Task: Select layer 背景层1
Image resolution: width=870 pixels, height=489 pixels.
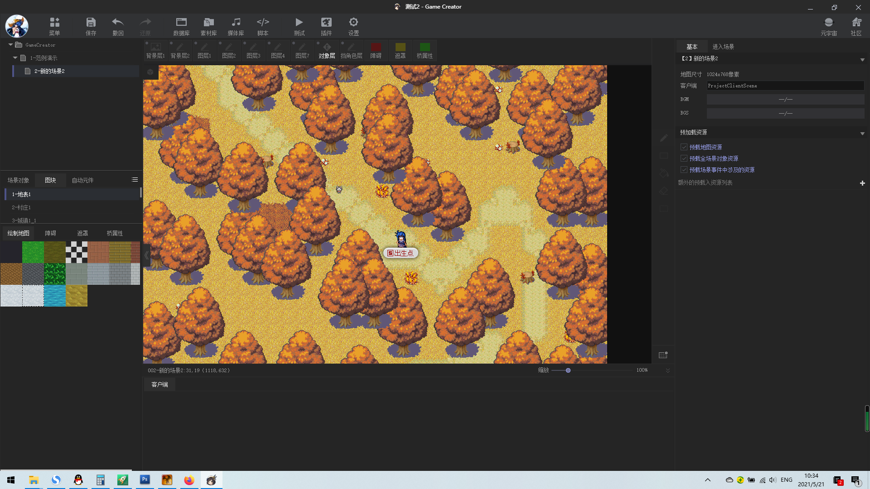Action: pyautogui.click(x=155, y=51)
